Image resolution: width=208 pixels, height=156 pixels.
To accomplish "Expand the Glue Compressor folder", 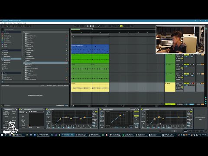I will click(x=24, y=79).
